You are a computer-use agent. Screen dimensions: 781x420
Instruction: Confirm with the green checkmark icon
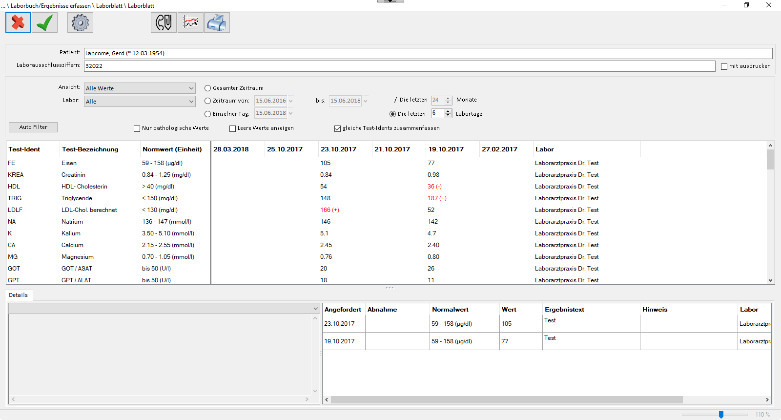[x=45, y=22]
